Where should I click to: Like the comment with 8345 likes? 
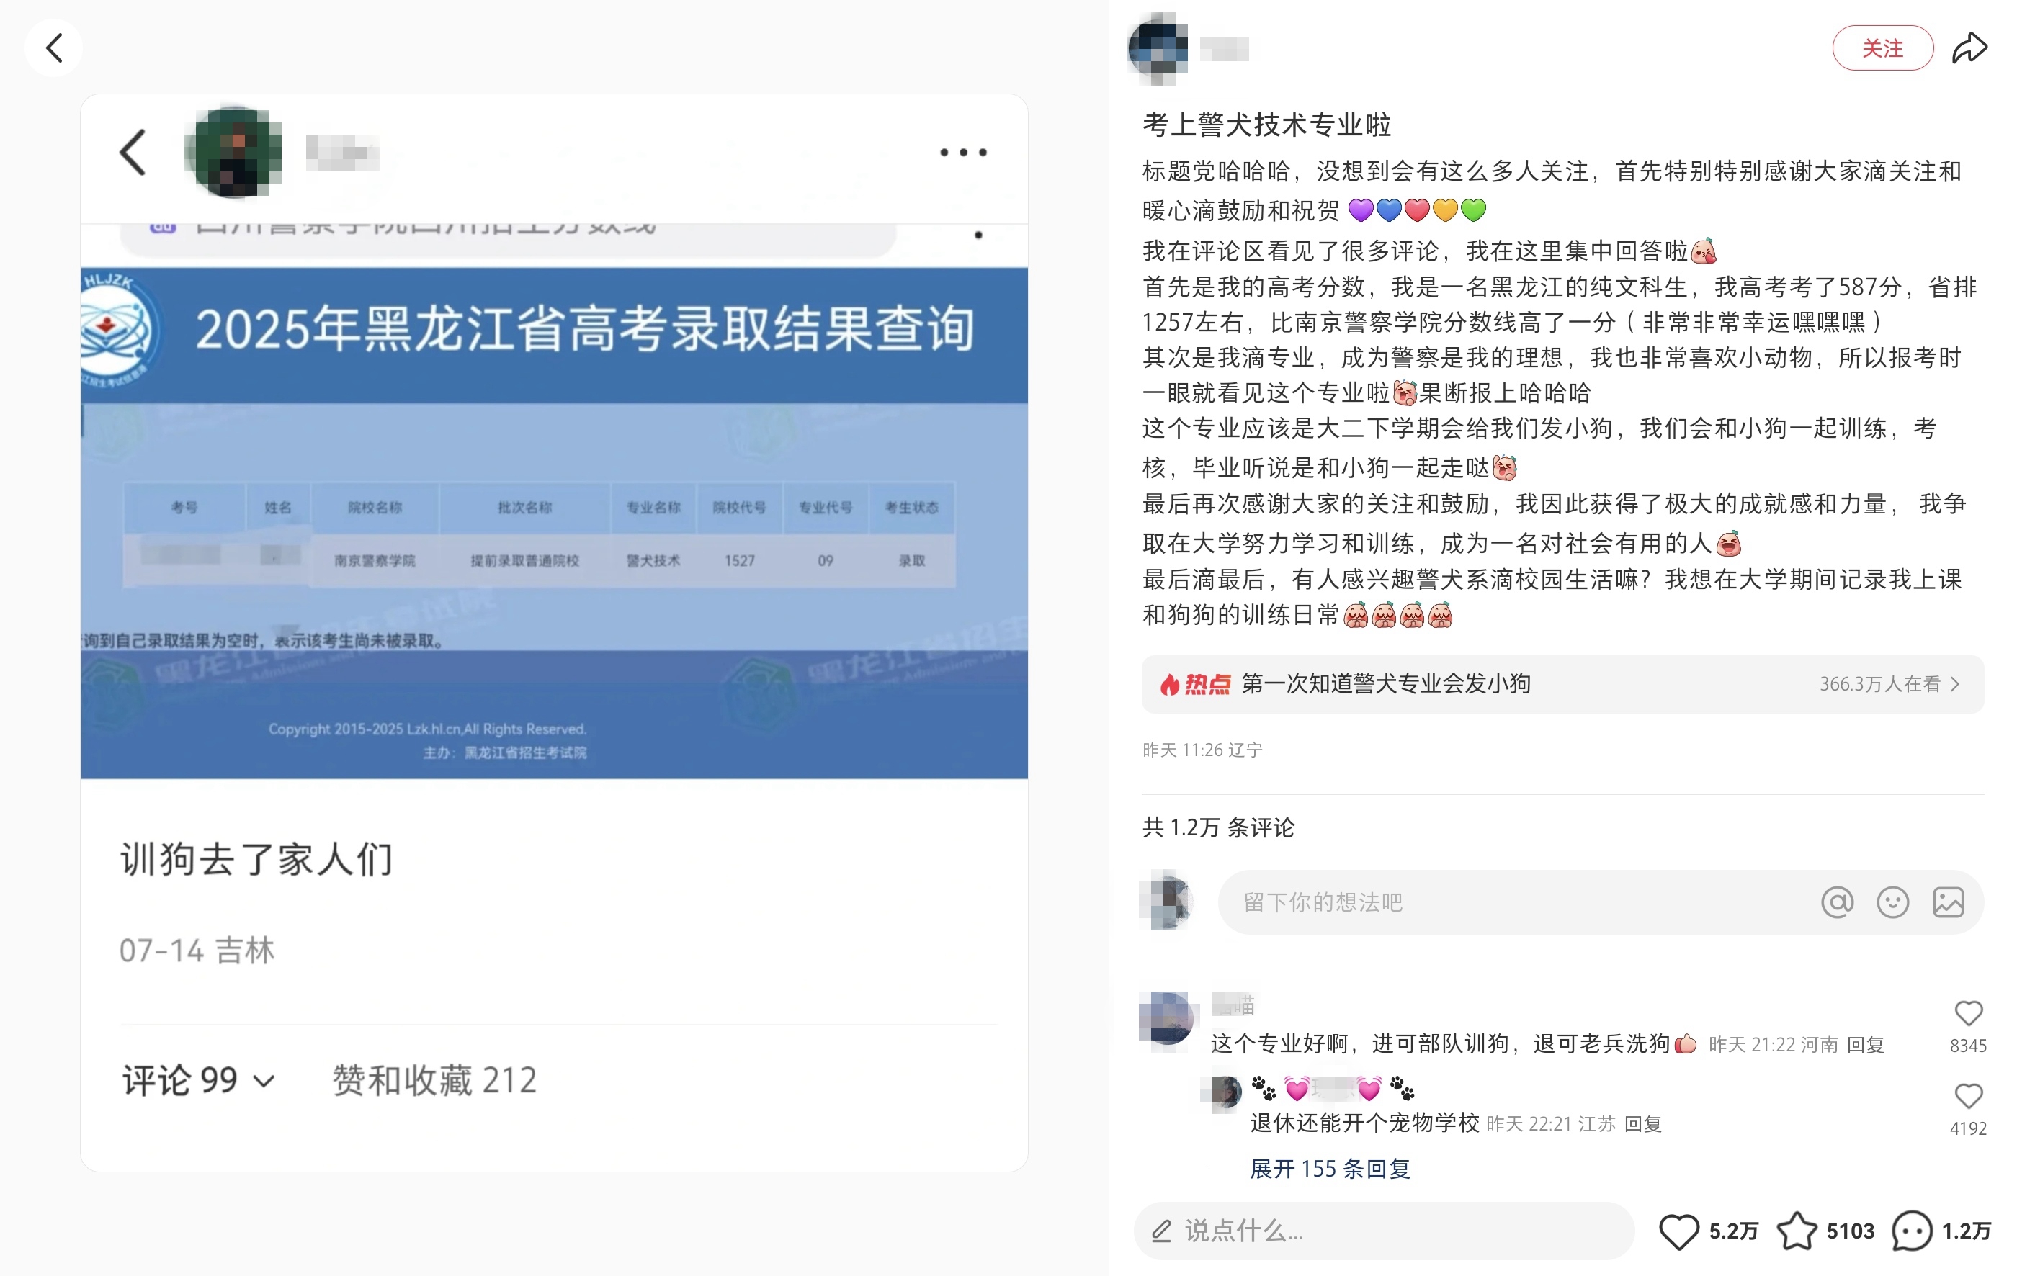pyautogui.click(x=1969, y=1013)
